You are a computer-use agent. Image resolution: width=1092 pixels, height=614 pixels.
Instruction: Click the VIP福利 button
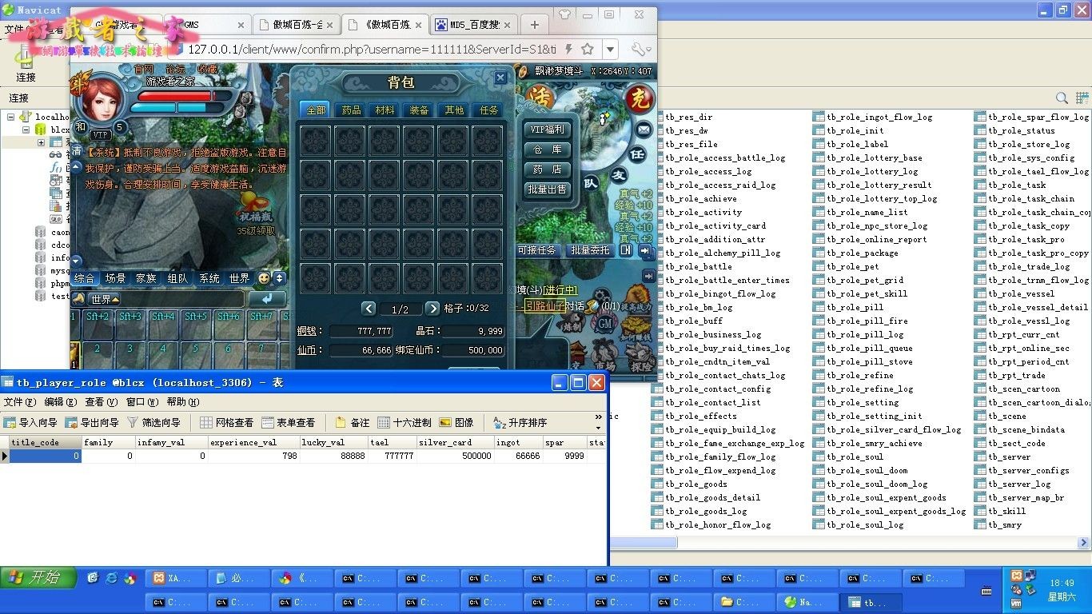click(548, 130)
